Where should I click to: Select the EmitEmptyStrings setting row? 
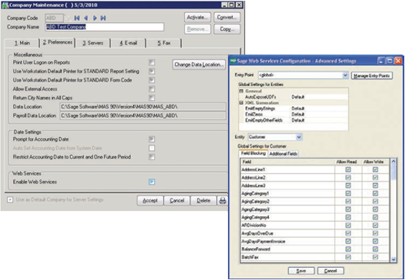[293, 108]
